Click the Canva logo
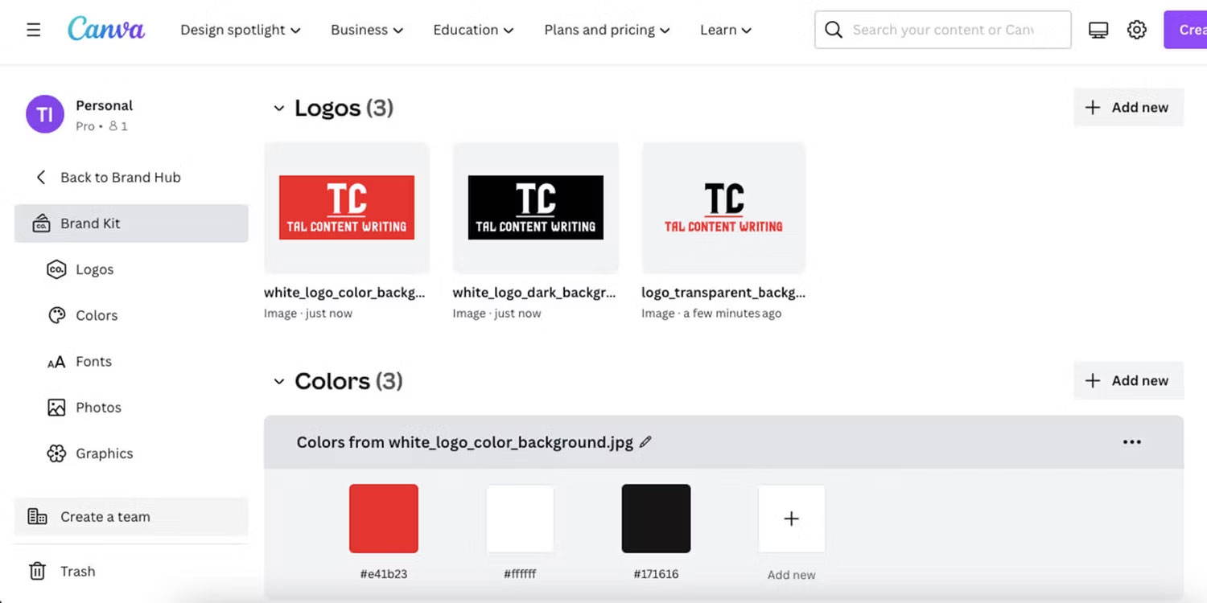The image size is (1207, 603). coord(106,29)
